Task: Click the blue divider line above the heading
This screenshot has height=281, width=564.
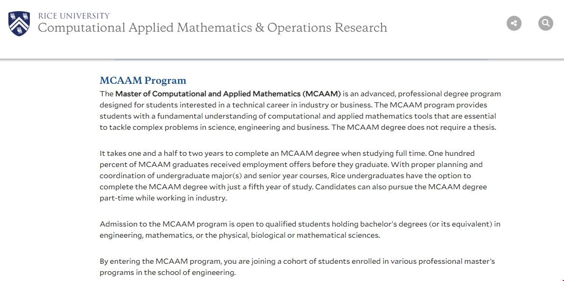Action: pos(301,60)
